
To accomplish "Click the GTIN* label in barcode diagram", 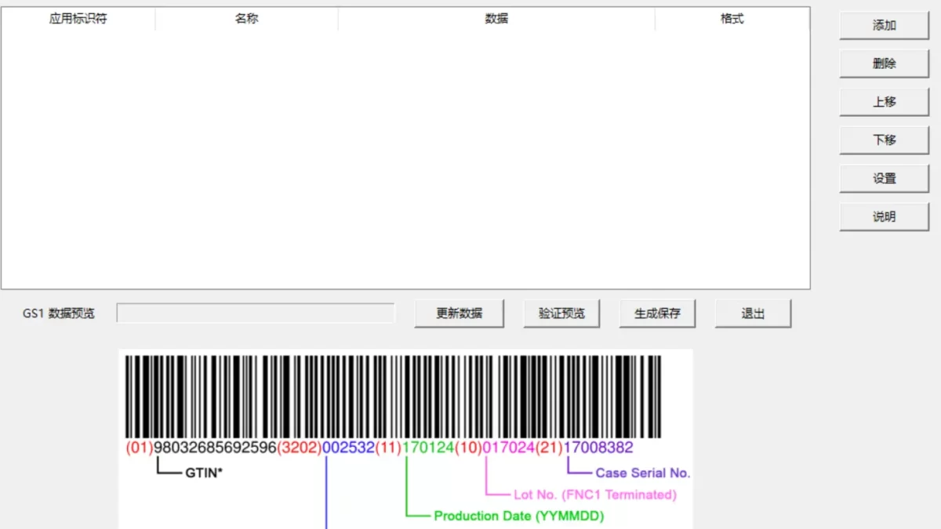I will [x=204, y=473].
